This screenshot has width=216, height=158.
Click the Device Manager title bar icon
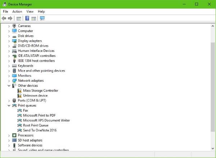point(5,4)
